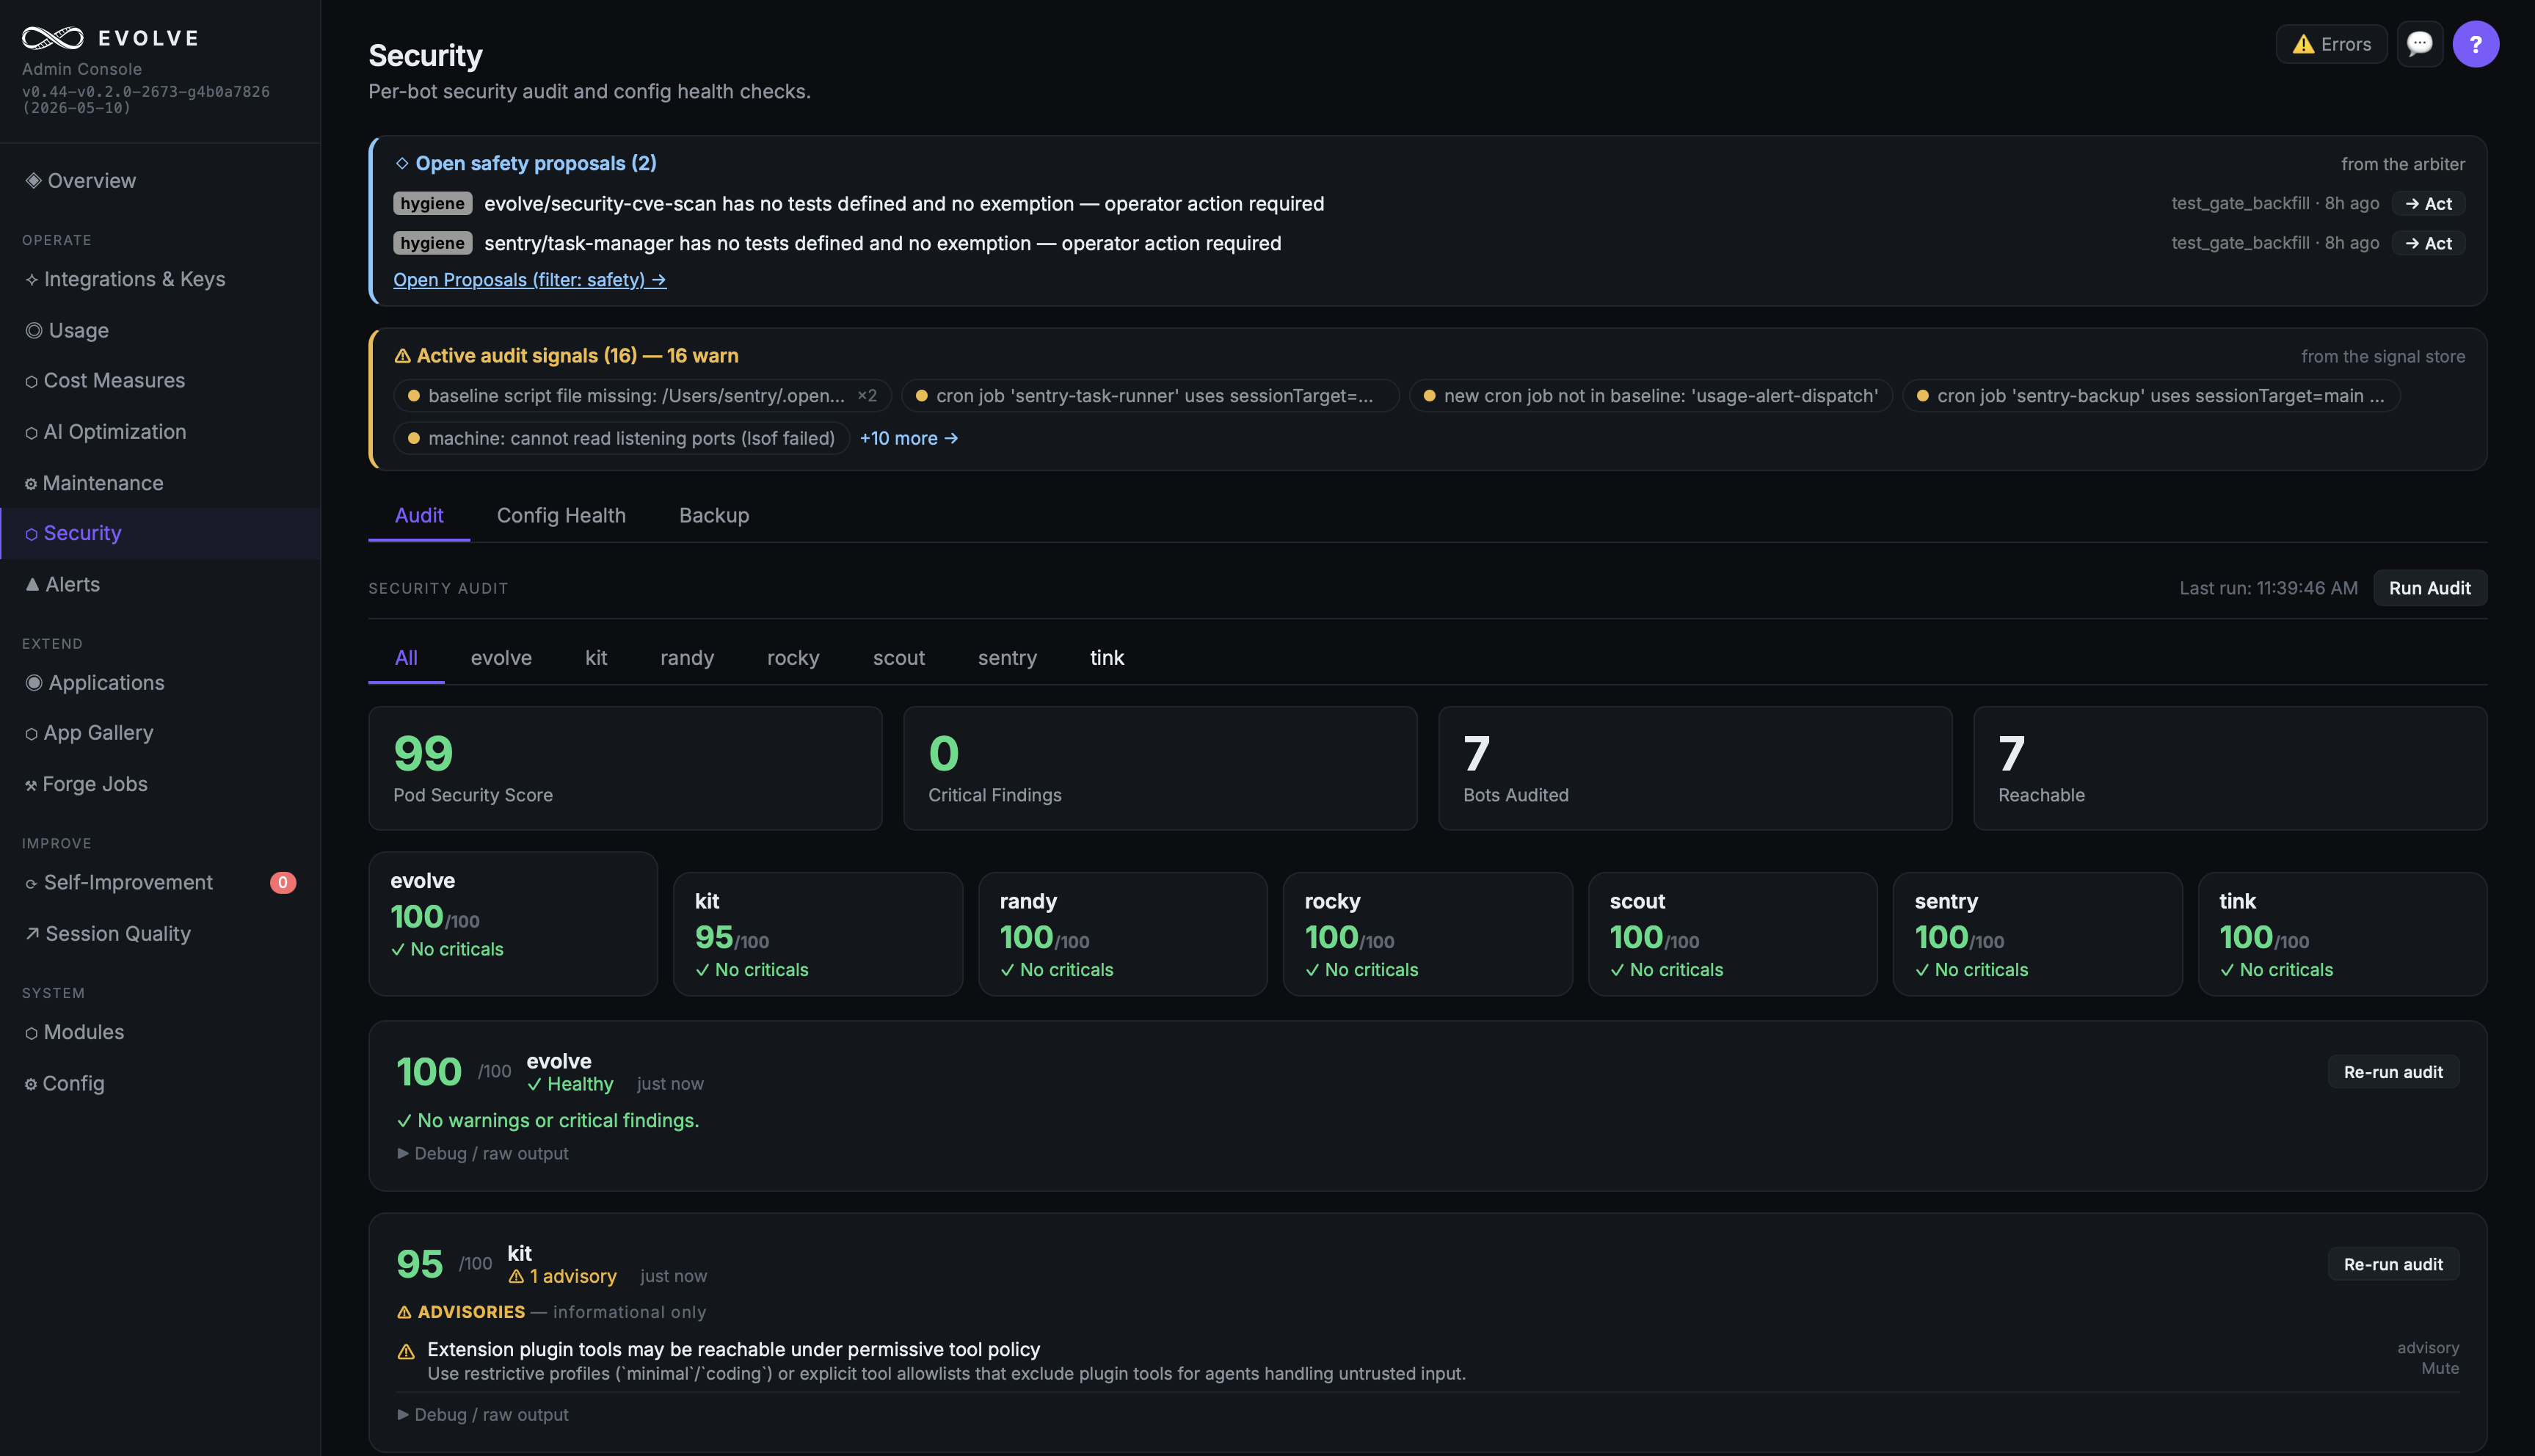
Task: Select the randy score card
Action: point(1123,934)
